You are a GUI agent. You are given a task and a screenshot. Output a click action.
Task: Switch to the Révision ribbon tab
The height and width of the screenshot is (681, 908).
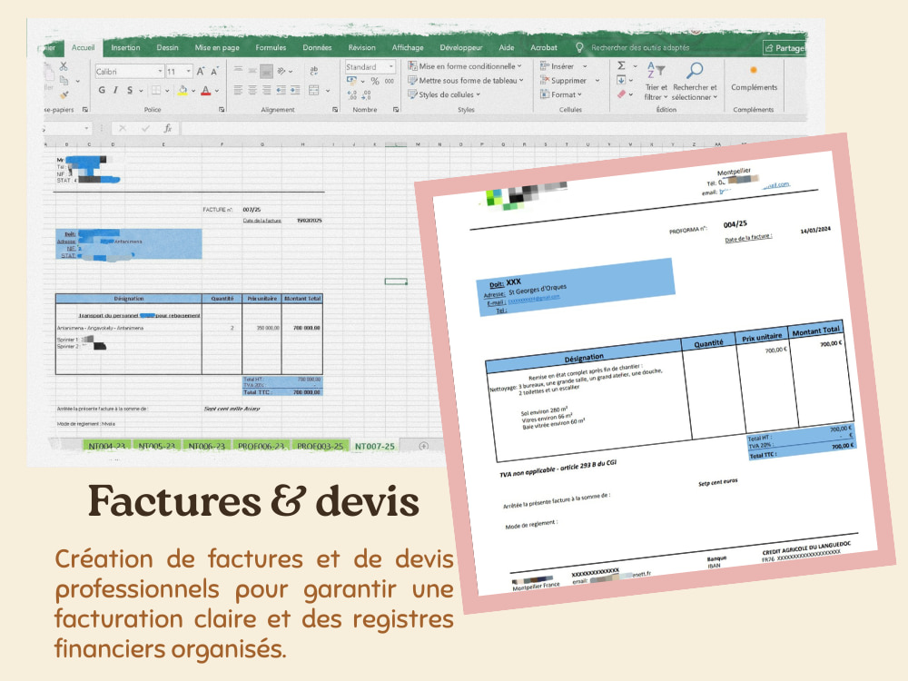(362, 47)
